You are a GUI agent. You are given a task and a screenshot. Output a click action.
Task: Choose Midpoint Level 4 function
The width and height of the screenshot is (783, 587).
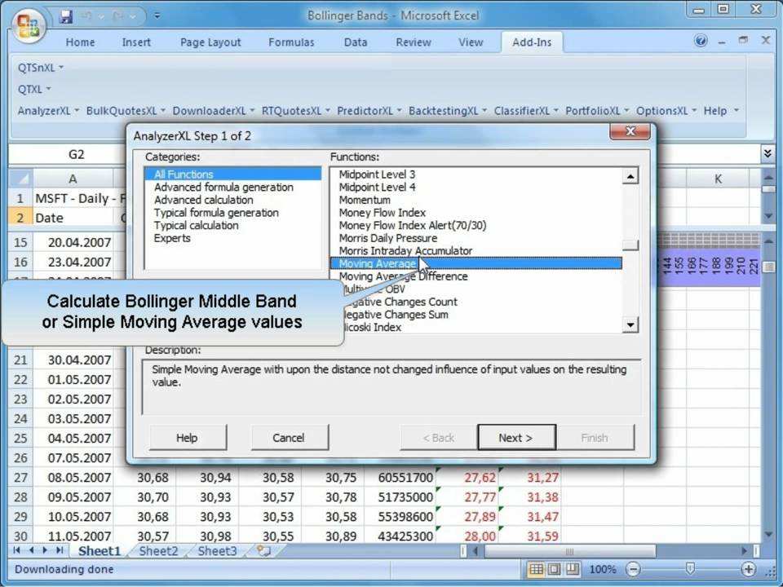pos(377,188)
